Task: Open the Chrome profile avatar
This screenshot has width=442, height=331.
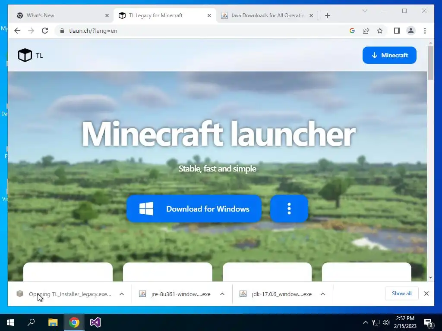Action: click(411, 31)
